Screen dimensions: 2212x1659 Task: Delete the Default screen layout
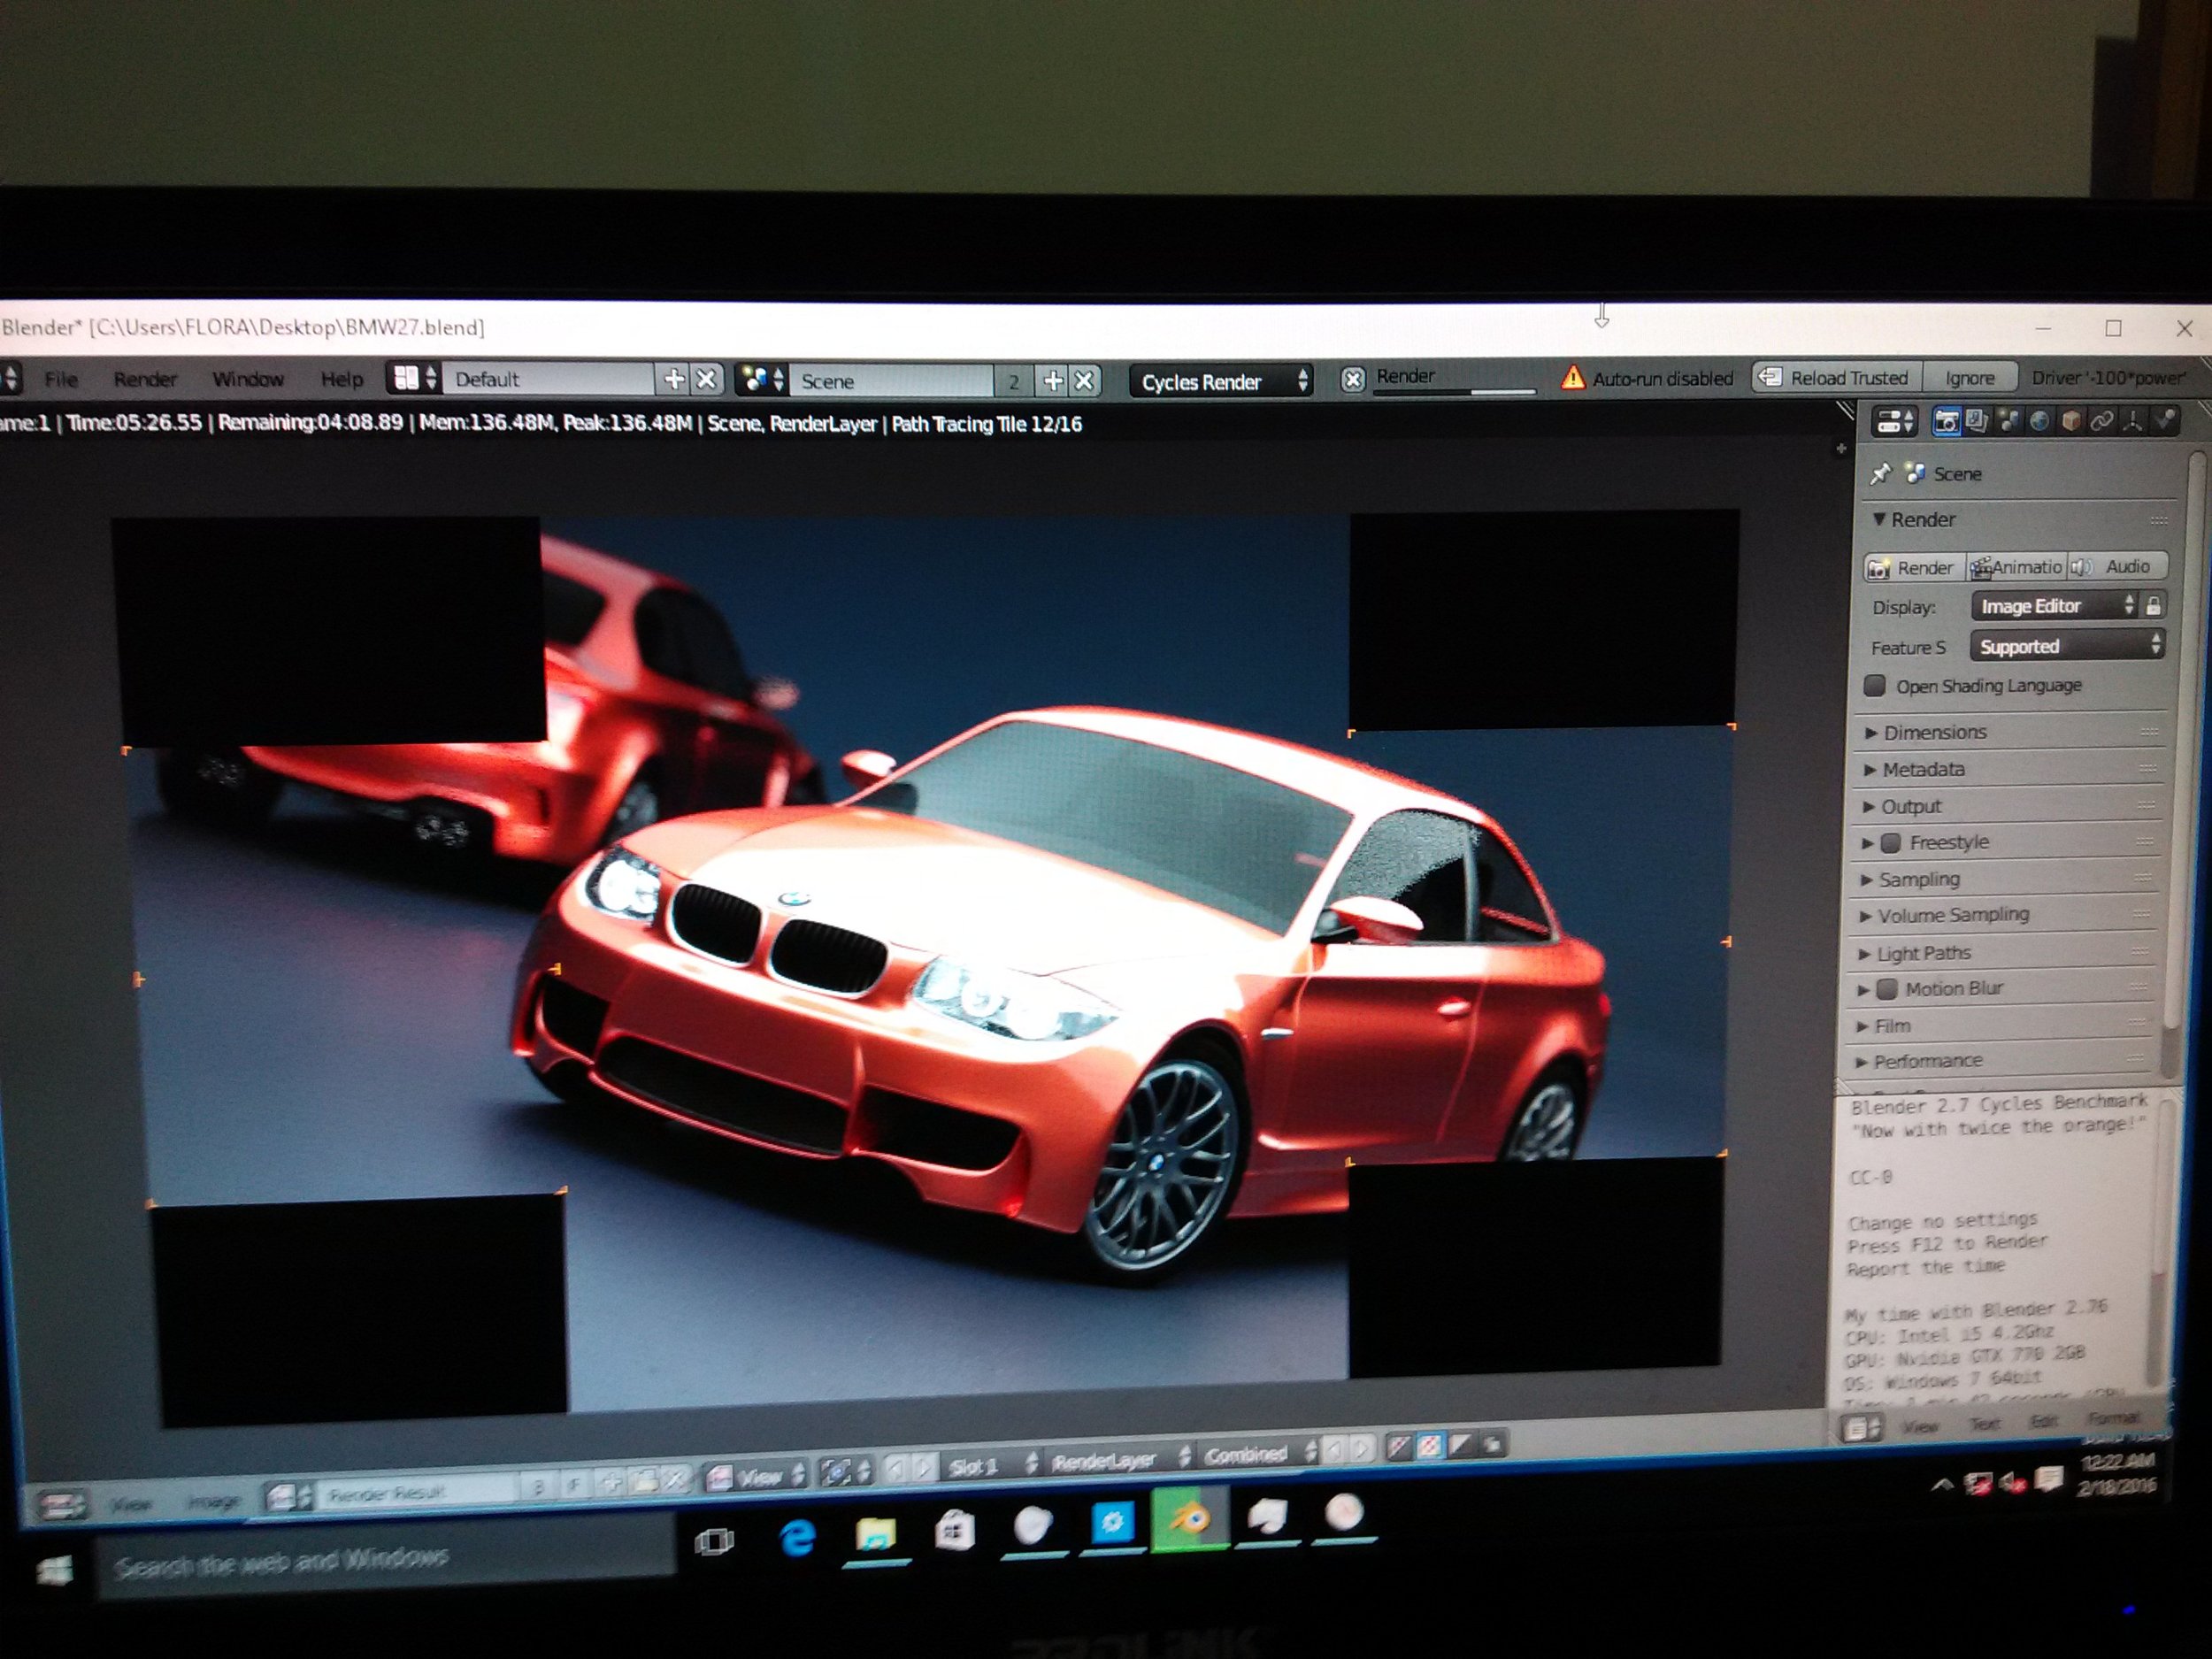pos(706,379)
